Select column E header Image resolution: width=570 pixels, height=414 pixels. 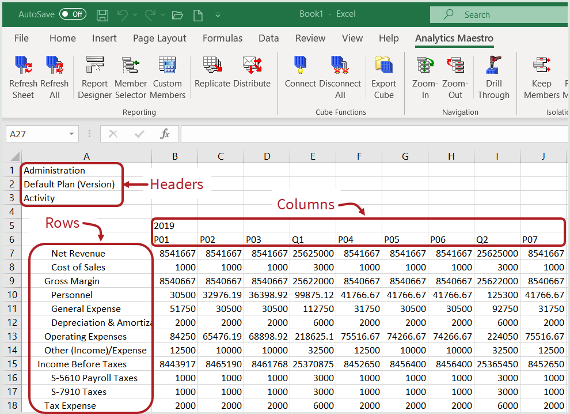click(x=313, y=157)
